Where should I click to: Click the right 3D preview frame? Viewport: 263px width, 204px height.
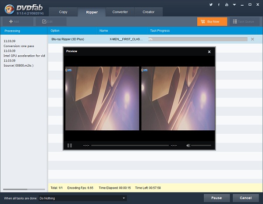coord(178,98)
